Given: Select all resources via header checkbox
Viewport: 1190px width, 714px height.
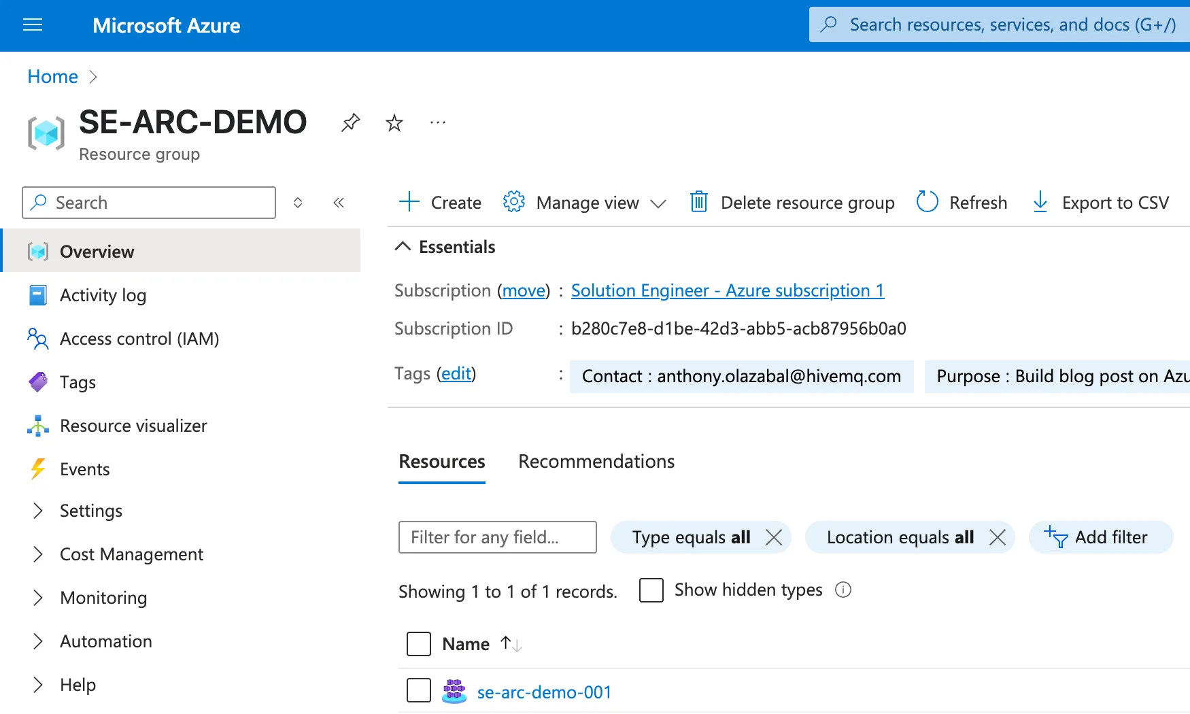Looking at the screenshot, I should (x=419, y=643).
